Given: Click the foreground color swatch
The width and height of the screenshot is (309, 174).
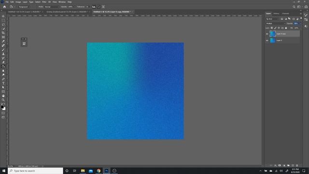Looking at the screenshot, I should (2, 107).
